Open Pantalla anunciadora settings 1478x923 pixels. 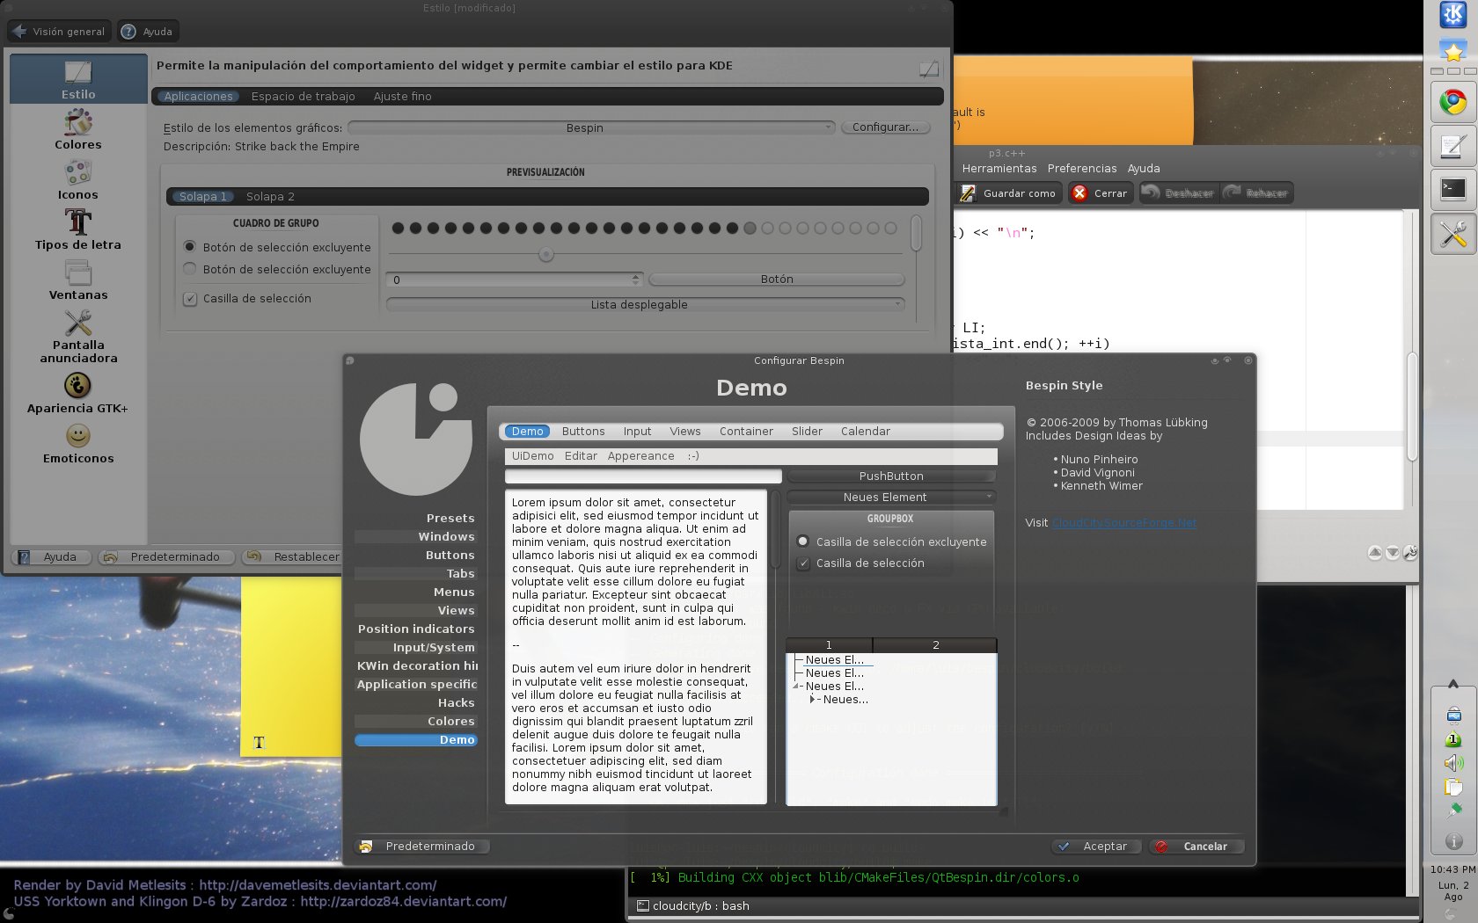click(x=78, y=336)
